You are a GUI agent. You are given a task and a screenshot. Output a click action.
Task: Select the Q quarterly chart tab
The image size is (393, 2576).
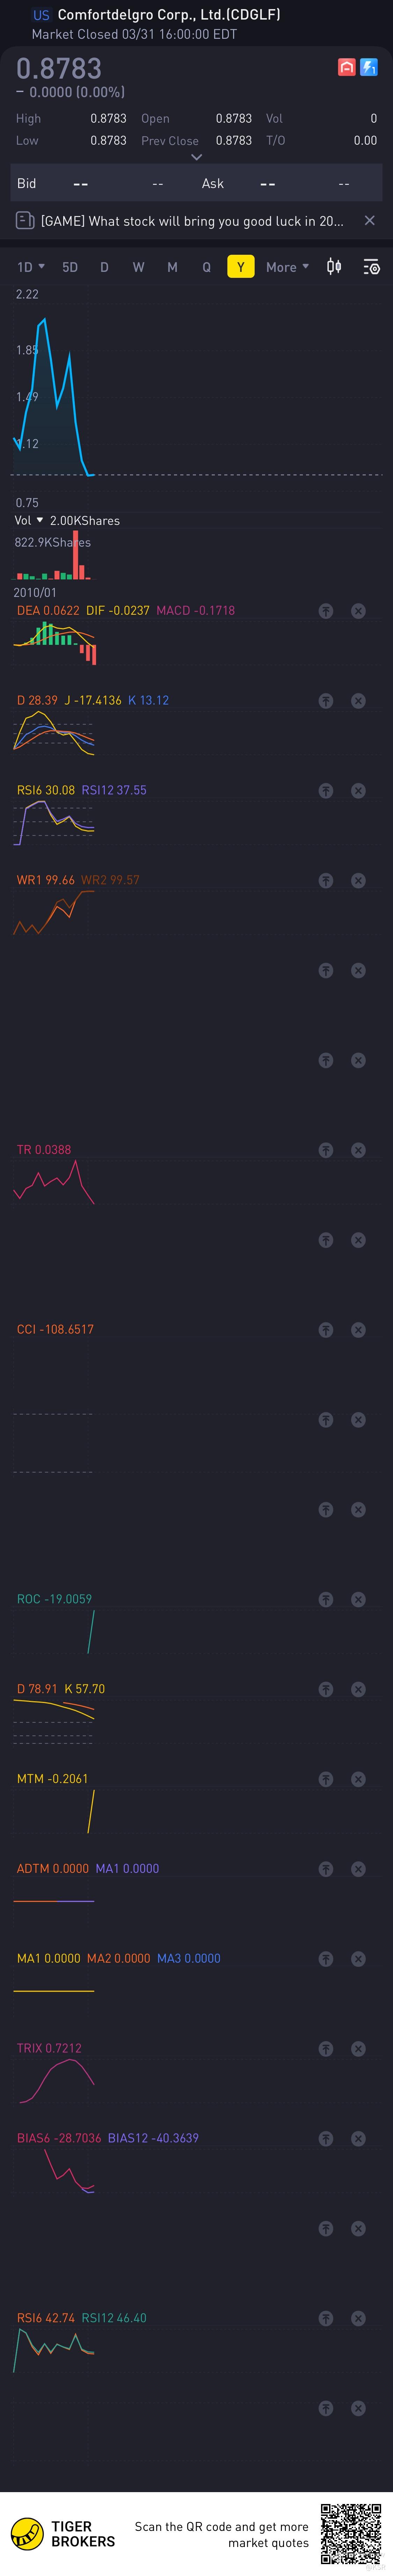[206, 267]
